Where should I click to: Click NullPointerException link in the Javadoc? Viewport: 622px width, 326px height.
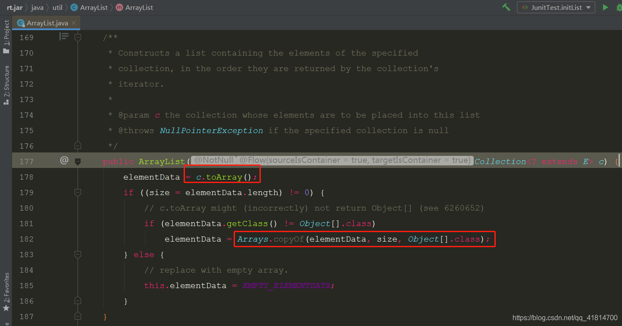coord(211,130)
